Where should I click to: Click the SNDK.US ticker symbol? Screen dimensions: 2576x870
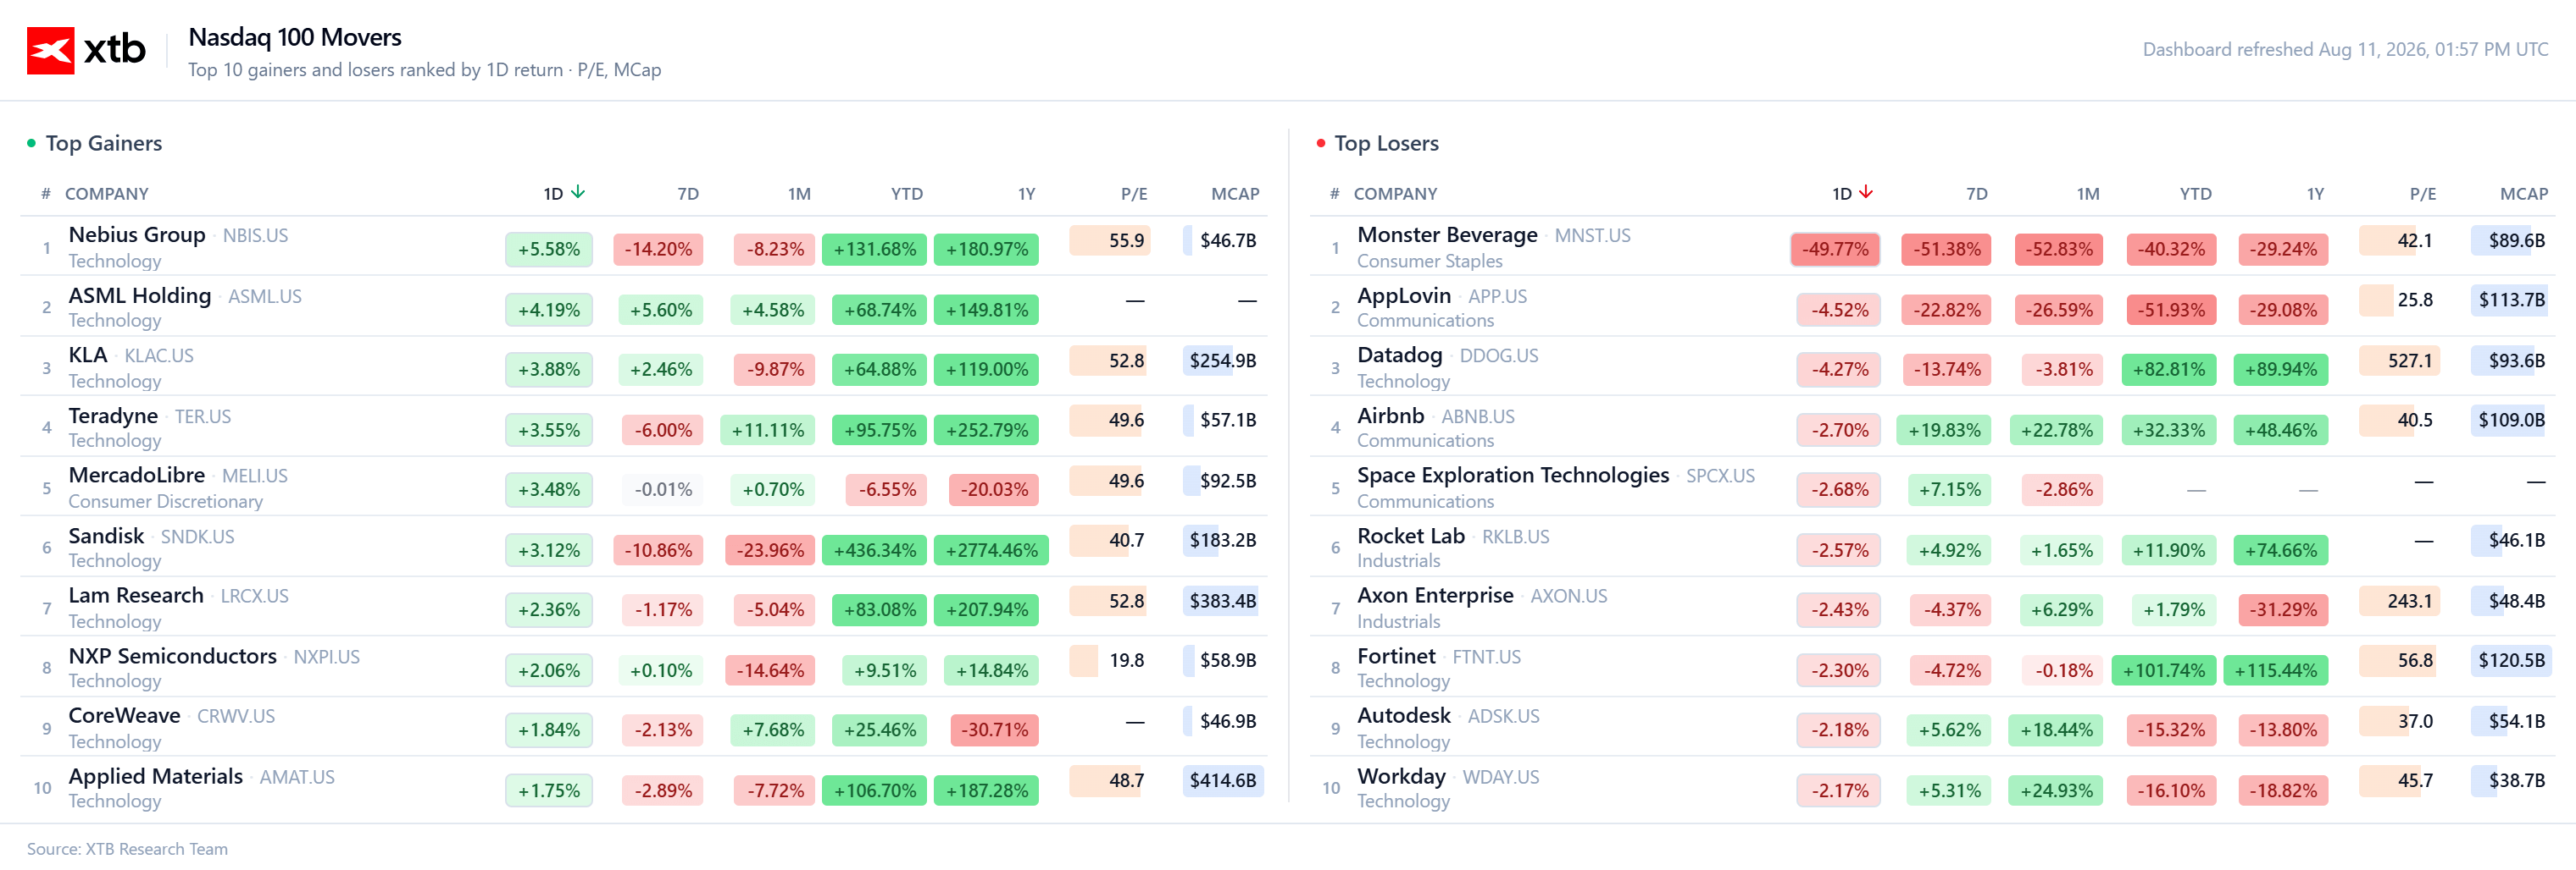(x=197, y=537)
